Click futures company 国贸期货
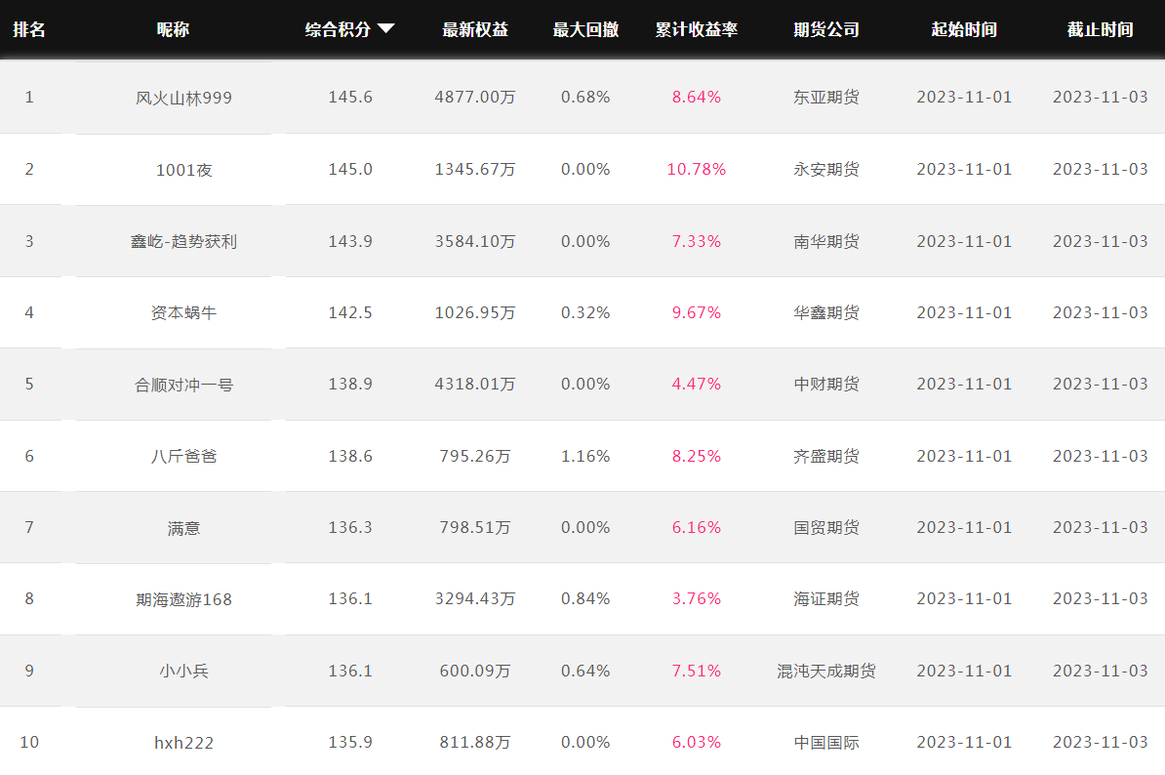The image size is (1165, 775). click(x=826, y=527)
